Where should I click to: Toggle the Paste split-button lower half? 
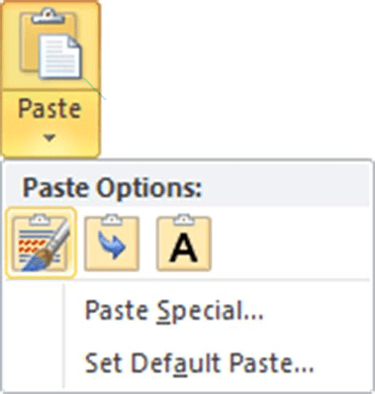[x=50, y=124]
